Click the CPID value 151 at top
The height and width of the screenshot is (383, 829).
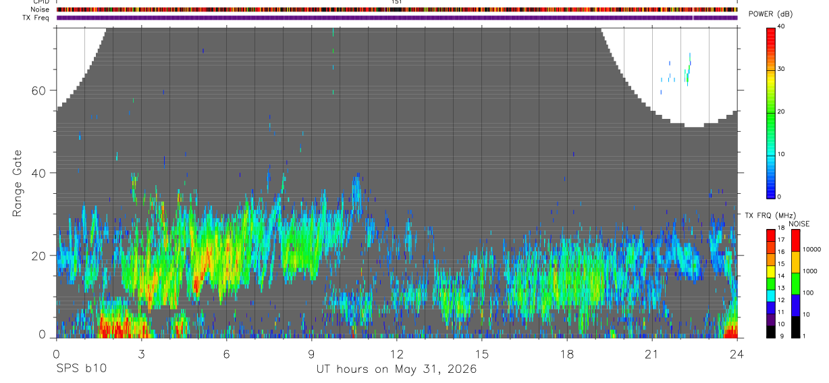click(x=397, y=2)
